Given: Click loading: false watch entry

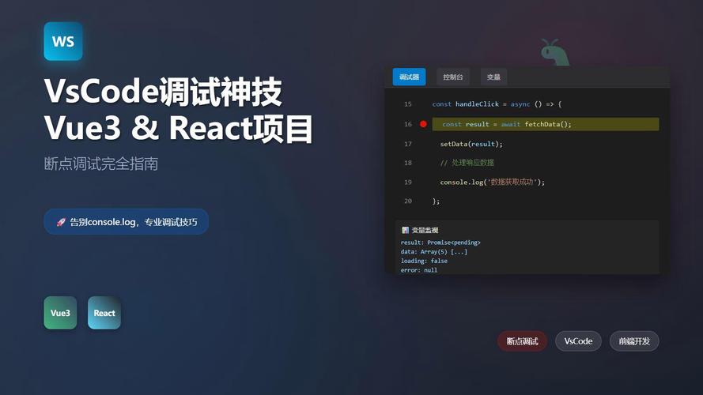Looking at the screenshot, I should (424, 261).
